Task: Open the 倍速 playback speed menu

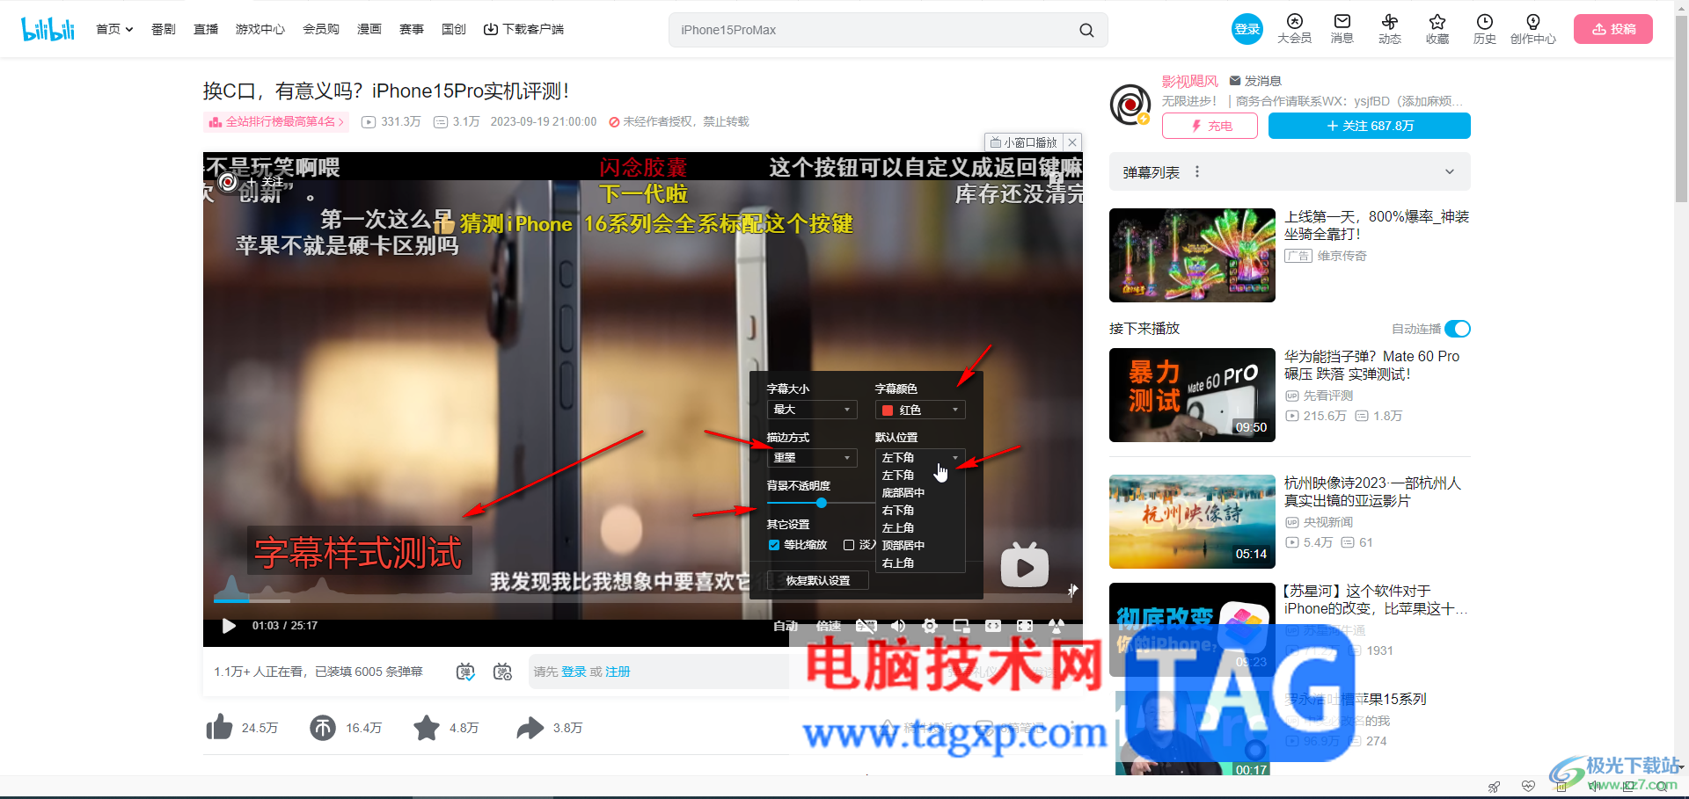Action: tap(829, 626)
